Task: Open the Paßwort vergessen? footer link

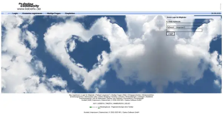Action: coord(103,95)
